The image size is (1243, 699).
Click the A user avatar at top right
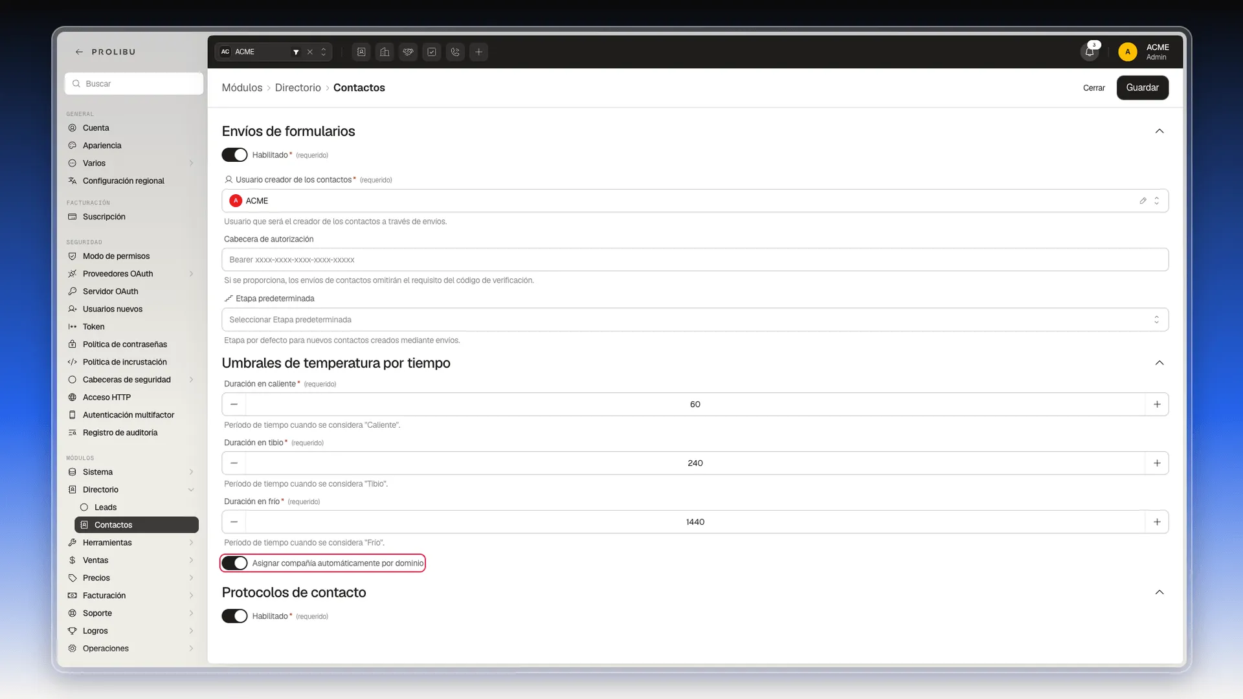pyautogui.click(x=1127, y=52)
